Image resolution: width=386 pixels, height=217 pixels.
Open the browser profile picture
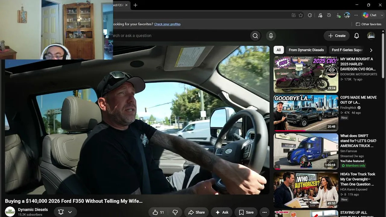pyautogui.click(x=347, y=15)
